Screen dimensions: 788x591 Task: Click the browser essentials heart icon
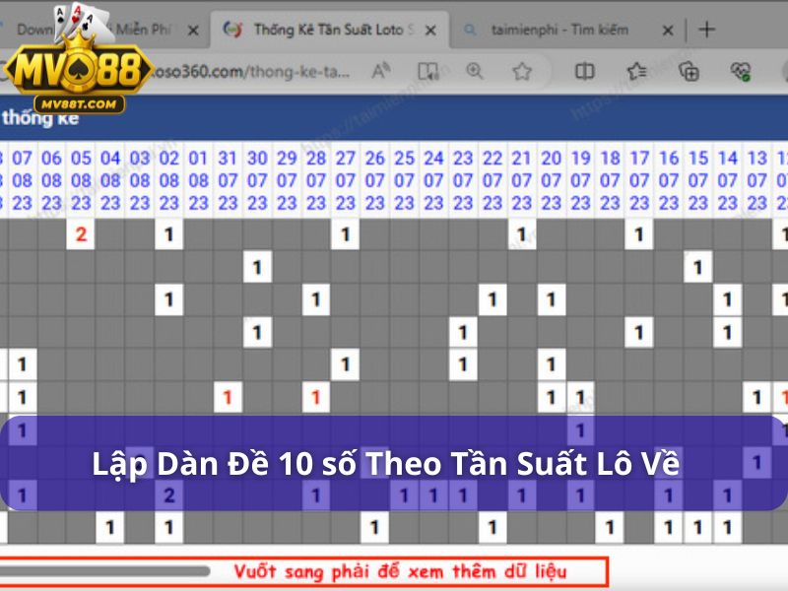pos(741,71)
